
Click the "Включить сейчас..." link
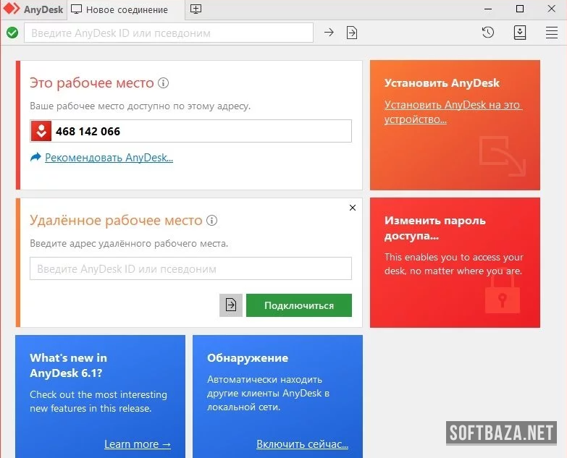302,444
